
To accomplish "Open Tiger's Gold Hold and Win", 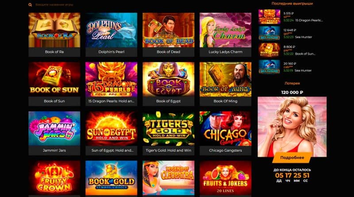I will point(169,133).
